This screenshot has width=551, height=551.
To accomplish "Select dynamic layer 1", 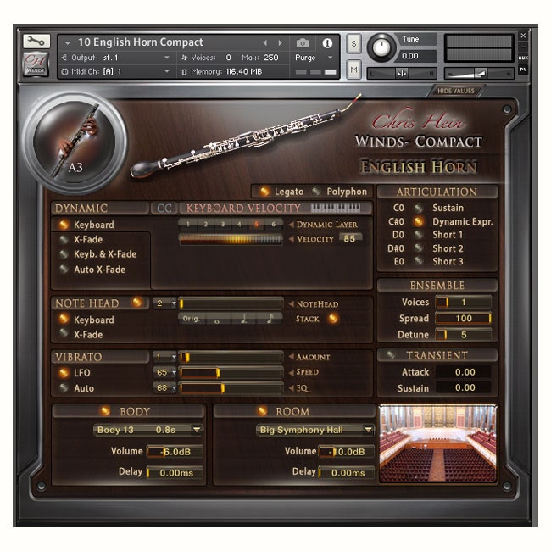I will 188,224.
